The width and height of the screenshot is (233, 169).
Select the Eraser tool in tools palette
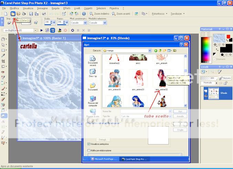(3, 99)
